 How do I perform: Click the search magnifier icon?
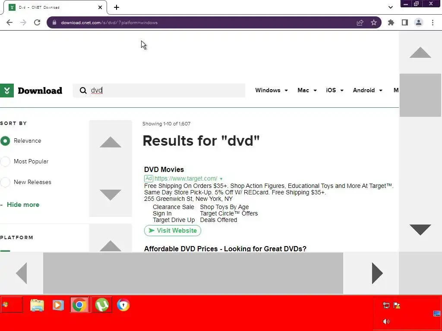click(83, 91)
